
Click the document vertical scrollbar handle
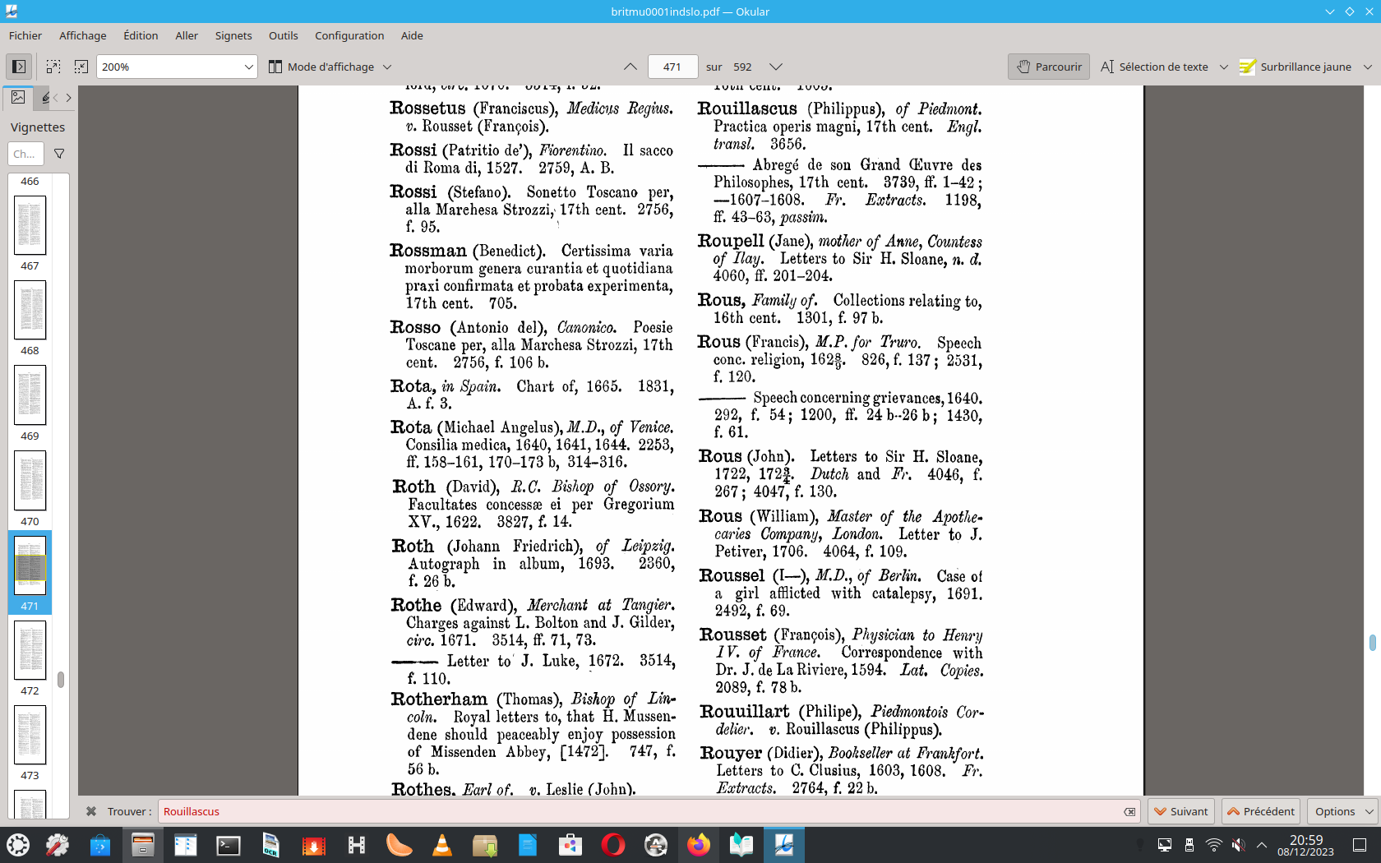coord(1372,643)
